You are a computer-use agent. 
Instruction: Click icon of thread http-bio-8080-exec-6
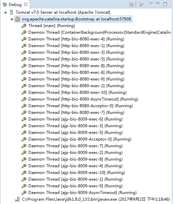[x=24, y=72]
